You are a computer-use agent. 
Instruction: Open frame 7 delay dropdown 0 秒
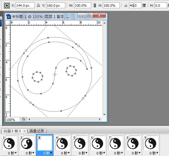point(118,153)
